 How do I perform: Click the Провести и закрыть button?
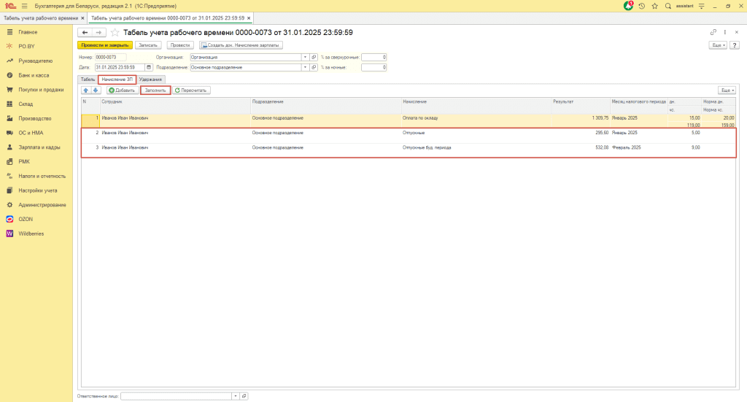pos(105,45)
